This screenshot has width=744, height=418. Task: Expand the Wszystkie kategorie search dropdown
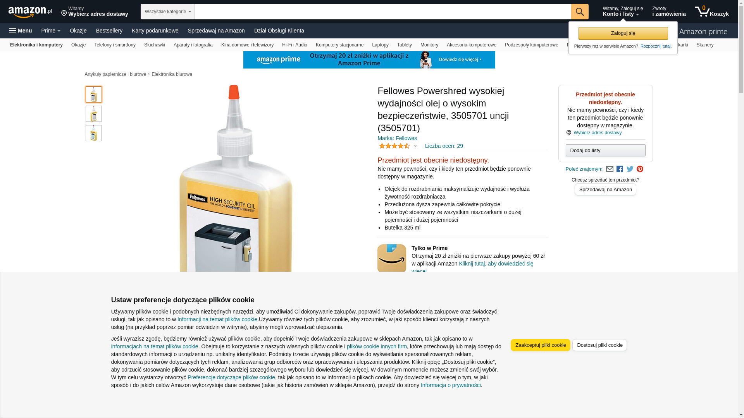[167, 12]
